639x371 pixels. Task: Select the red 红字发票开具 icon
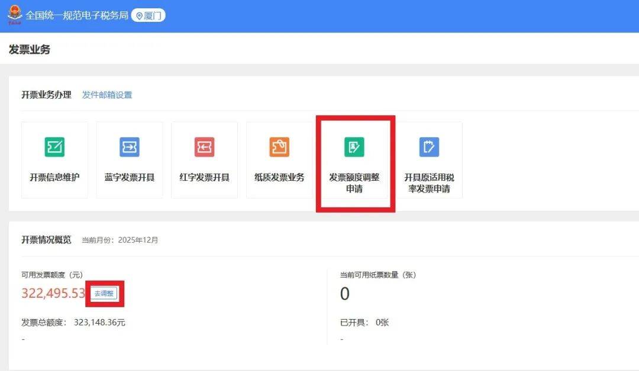204,147
